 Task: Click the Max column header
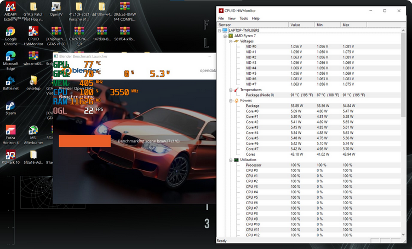(x=353, y=25)
